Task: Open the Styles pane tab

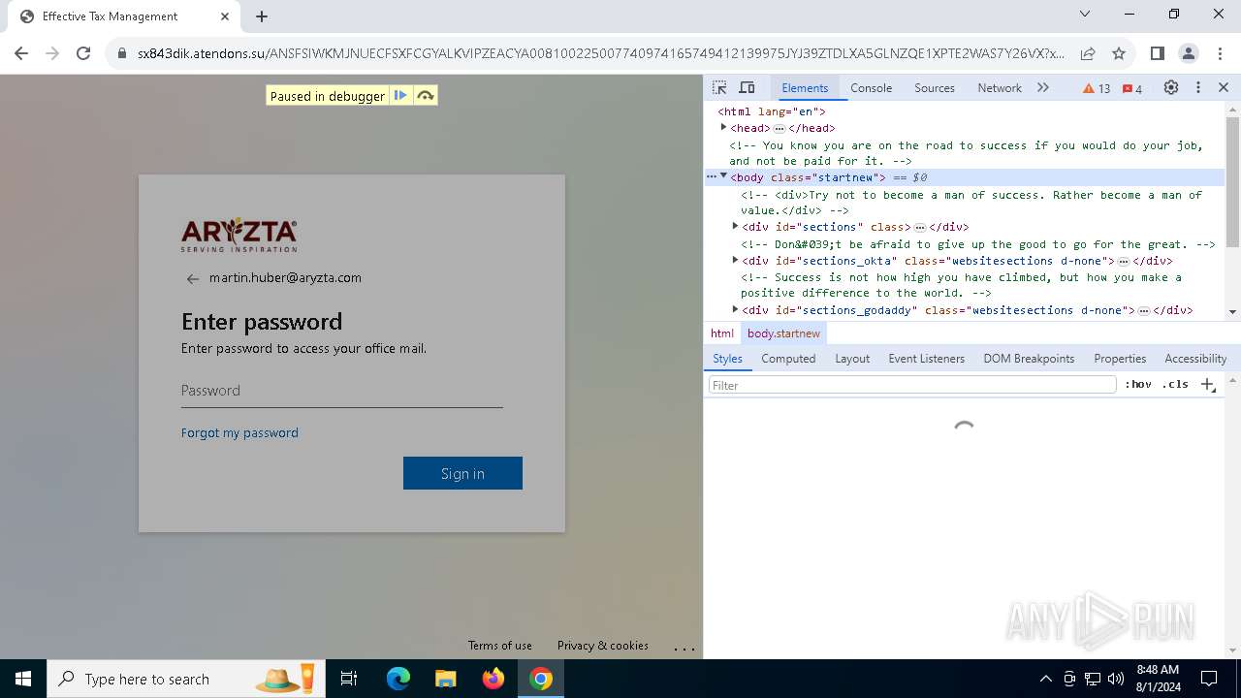Action: pos(727,358)
